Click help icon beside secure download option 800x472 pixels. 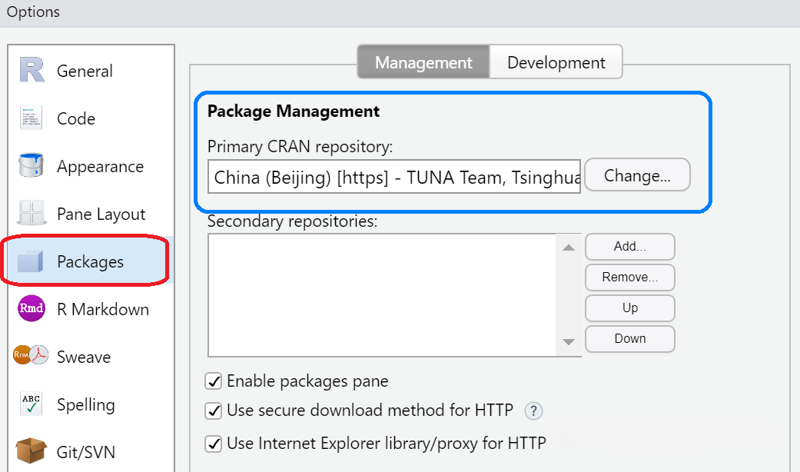[x=533, y=411]
